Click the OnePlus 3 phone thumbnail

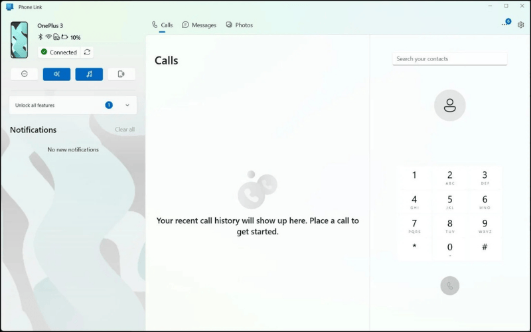pos(19,40)
